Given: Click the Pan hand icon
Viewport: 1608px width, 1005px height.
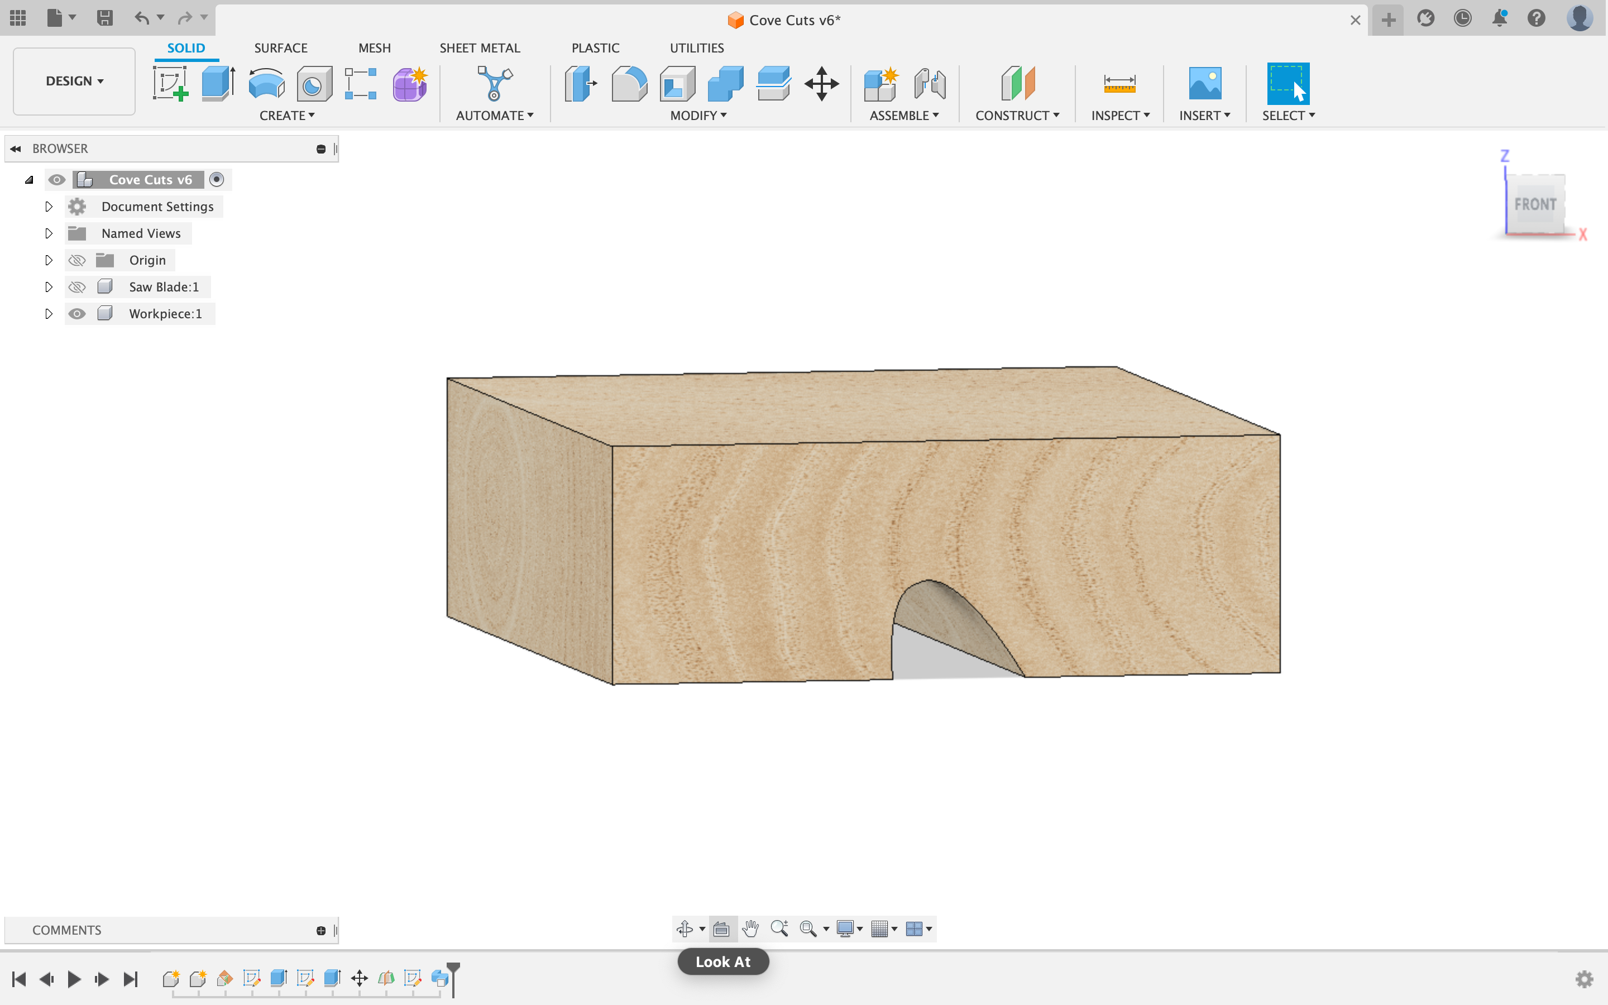Looking at the screenshot, I should pyautogui.click(x=750, y=929).
